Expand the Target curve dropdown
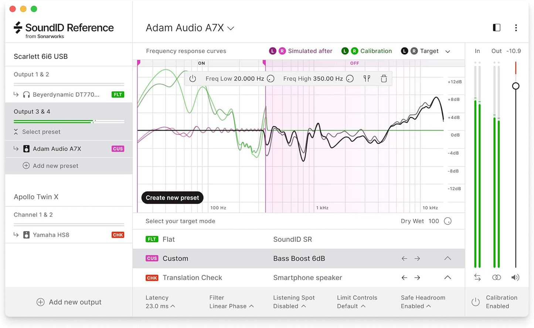Screen dimensions: 534x328 pyautogui.click(x=448, y=51)
